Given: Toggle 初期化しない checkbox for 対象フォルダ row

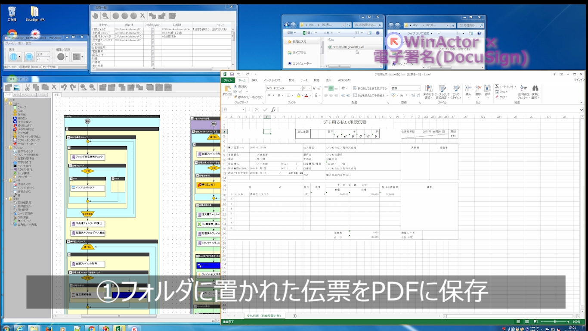Looking at the screenshot, I should pos(153,29).
